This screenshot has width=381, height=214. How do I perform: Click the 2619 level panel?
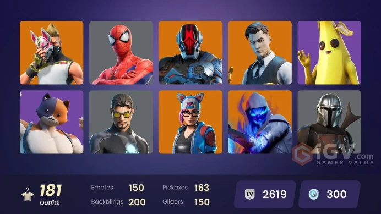tap(265, 194)
